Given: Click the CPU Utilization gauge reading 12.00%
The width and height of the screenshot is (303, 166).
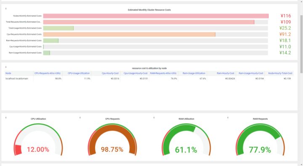Looking at the screenshot, I should coord(38,140).
